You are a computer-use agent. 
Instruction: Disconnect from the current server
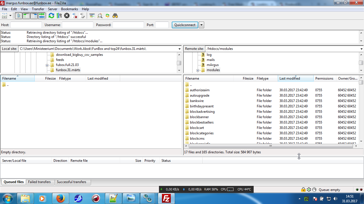[75, 16]
